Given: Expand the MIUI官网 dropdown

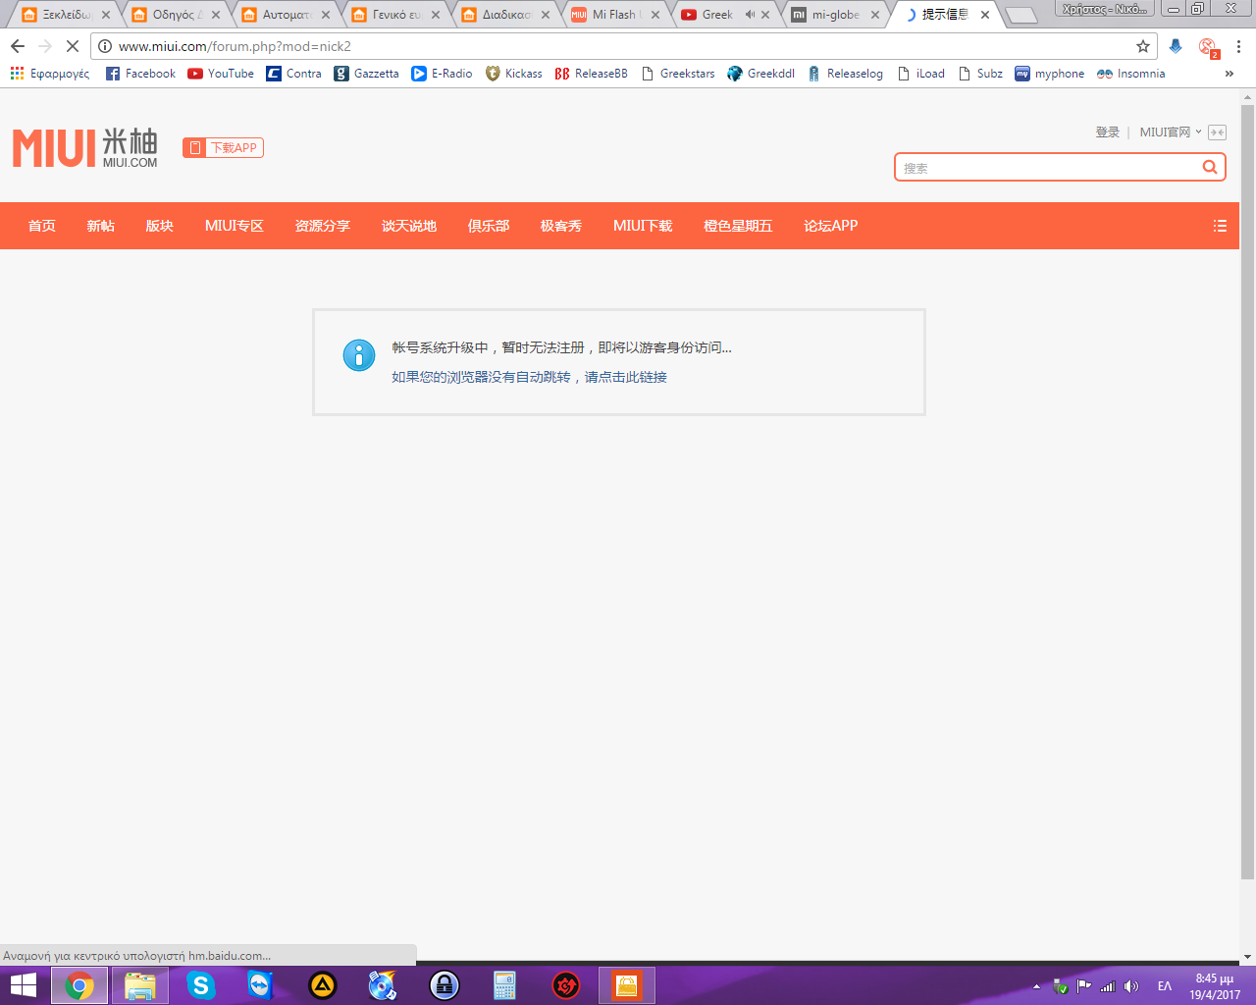Looking at the screenshot, I should tap(1171, 132).
